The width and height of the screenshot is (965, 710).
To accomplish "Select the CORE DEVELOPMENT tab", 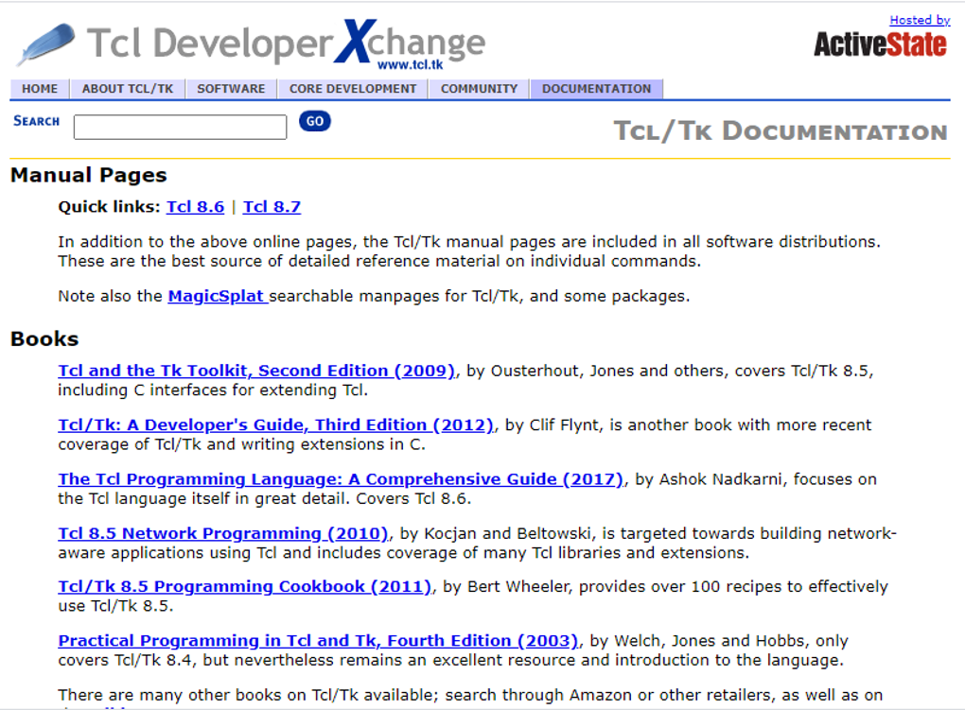I will coord(352,88).
